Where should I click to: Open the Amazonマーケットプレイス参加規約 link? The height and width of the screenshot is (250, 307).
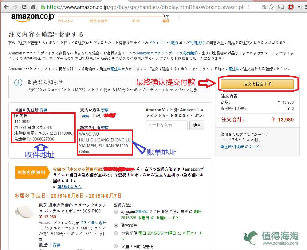click(167, 53)
